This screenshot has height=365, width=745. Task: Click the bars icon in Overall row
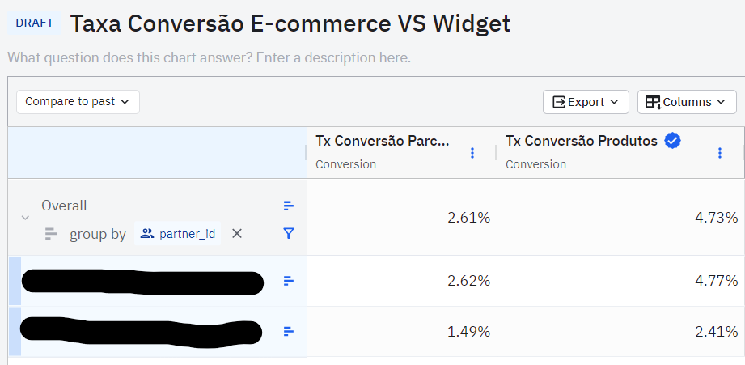coord(289,206)
